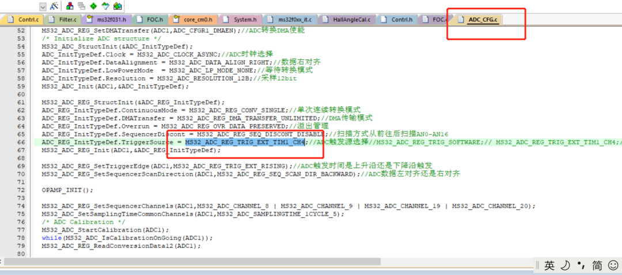The height and width of the screenshot is (275, 622).
Task: Open Manage Project Items colored blocks icon
Action: tap(70, 6)
